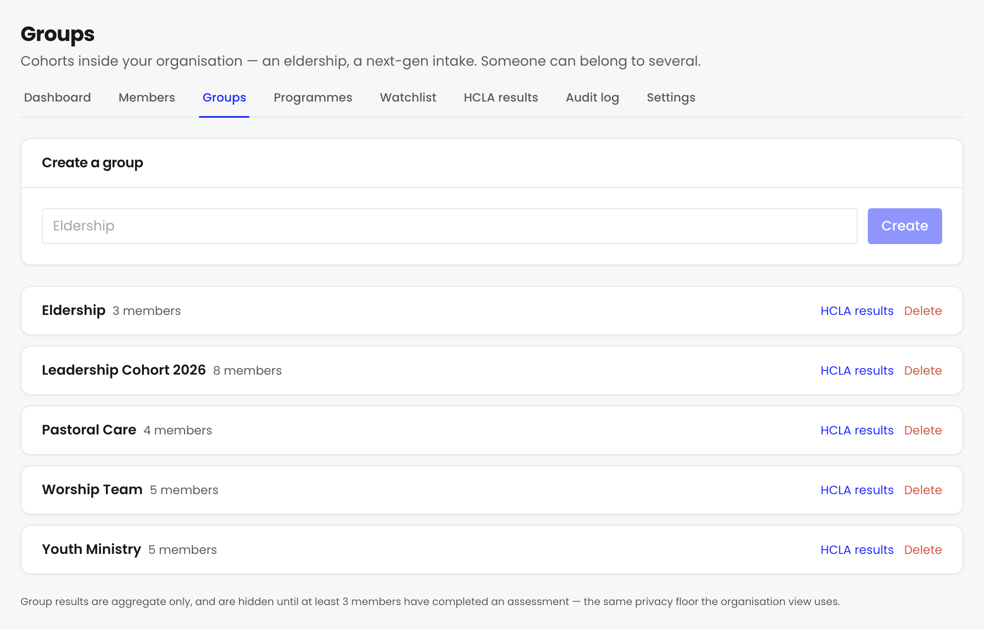Delete the Eldership group

click(922, 311)
